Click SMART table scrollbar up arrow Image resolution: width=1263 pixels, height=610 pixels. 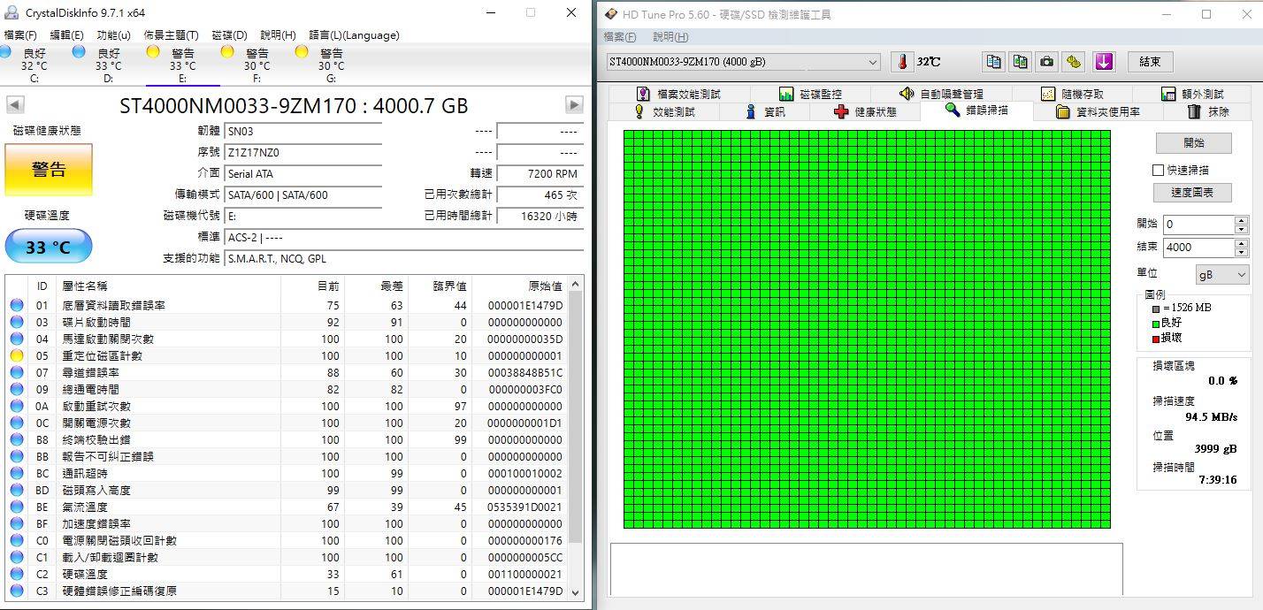tap(576, 284)
